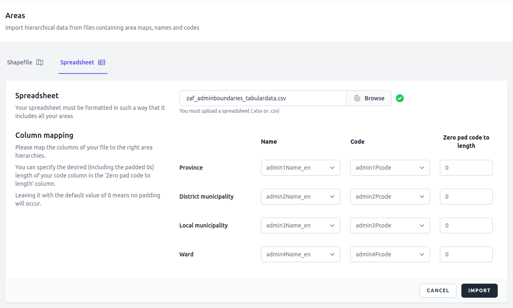The width and height of the screenshot is (513, 308).
Task: Click the Ward row label
Action: (x=186, y=254)
